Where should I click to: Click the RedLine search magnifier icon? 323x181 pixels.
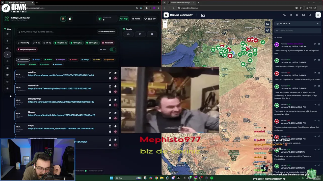point(310,15)
